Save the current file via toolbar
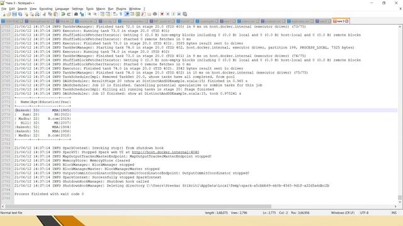This screenshot has height=226, width=403. click(14, 14)
